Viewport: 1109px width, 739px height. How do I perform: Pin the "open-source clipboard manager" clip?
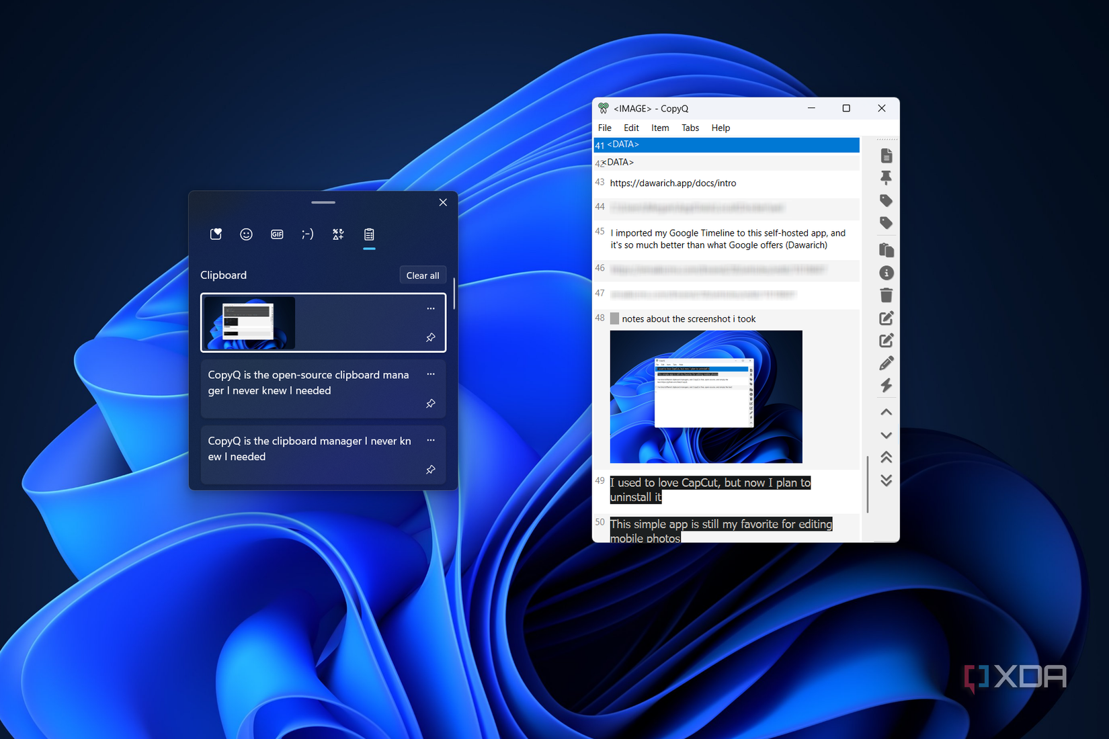pyautogui.click(x=431, y=404)
